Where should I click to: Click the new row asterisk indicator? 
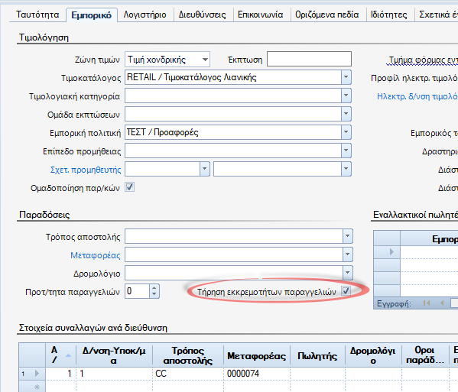coord(32,387)
